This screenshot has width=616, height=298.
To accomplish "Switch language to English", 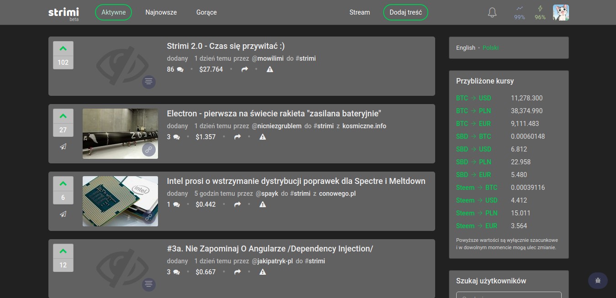I will tap(466, 47).
